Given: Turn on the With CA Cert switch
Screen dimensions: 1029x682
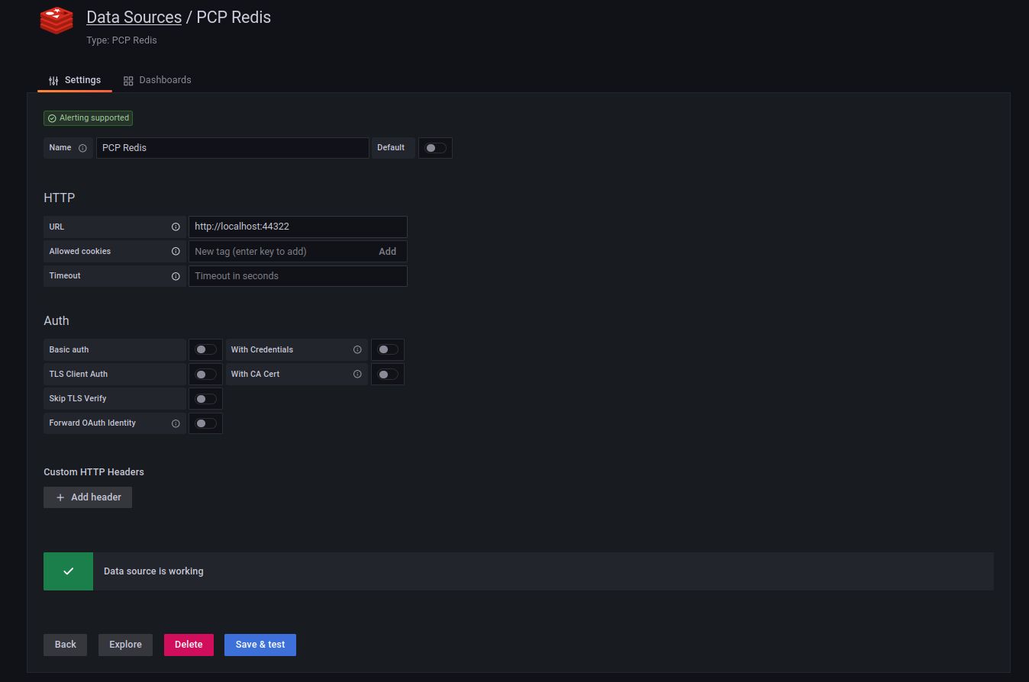Looking at the screenshot, I should pyautogui.click(x=388, y=375).
